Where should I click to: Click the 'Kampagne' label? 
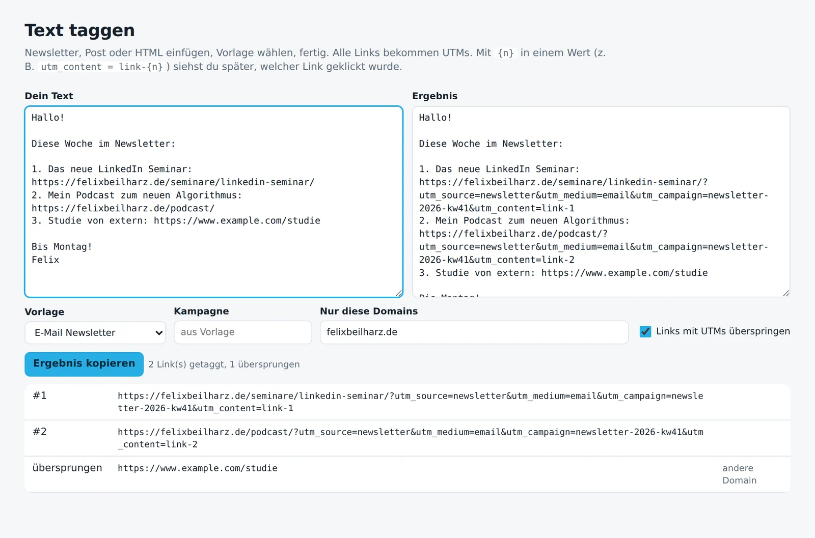click(202, 311)
